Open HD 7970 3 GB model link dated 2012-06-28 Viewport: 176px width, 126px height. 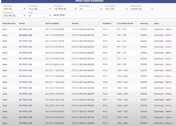(25, 117)
